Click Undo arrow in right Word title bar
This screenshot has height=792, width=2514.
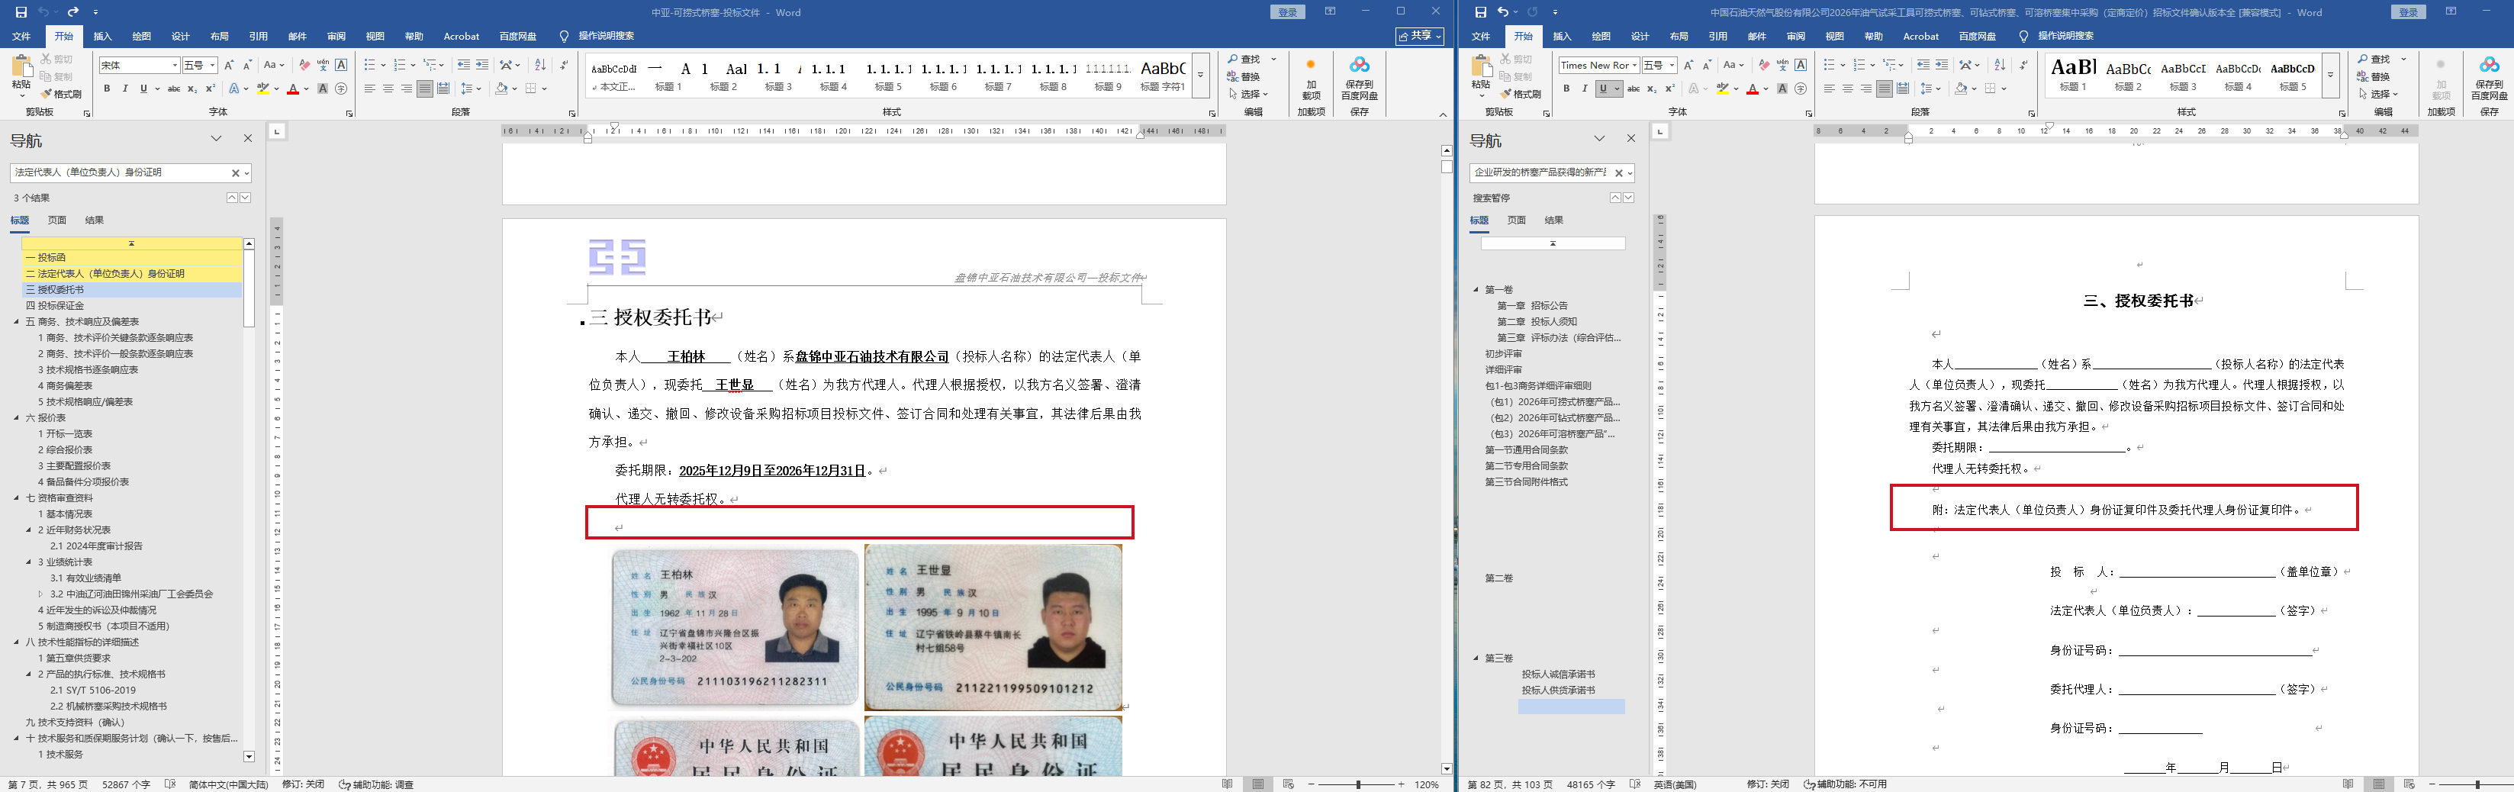click(x=1503, y=11)
